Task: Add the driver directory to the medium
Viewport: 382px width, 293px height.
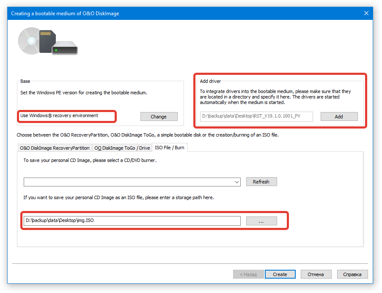Action: point(339,116)
